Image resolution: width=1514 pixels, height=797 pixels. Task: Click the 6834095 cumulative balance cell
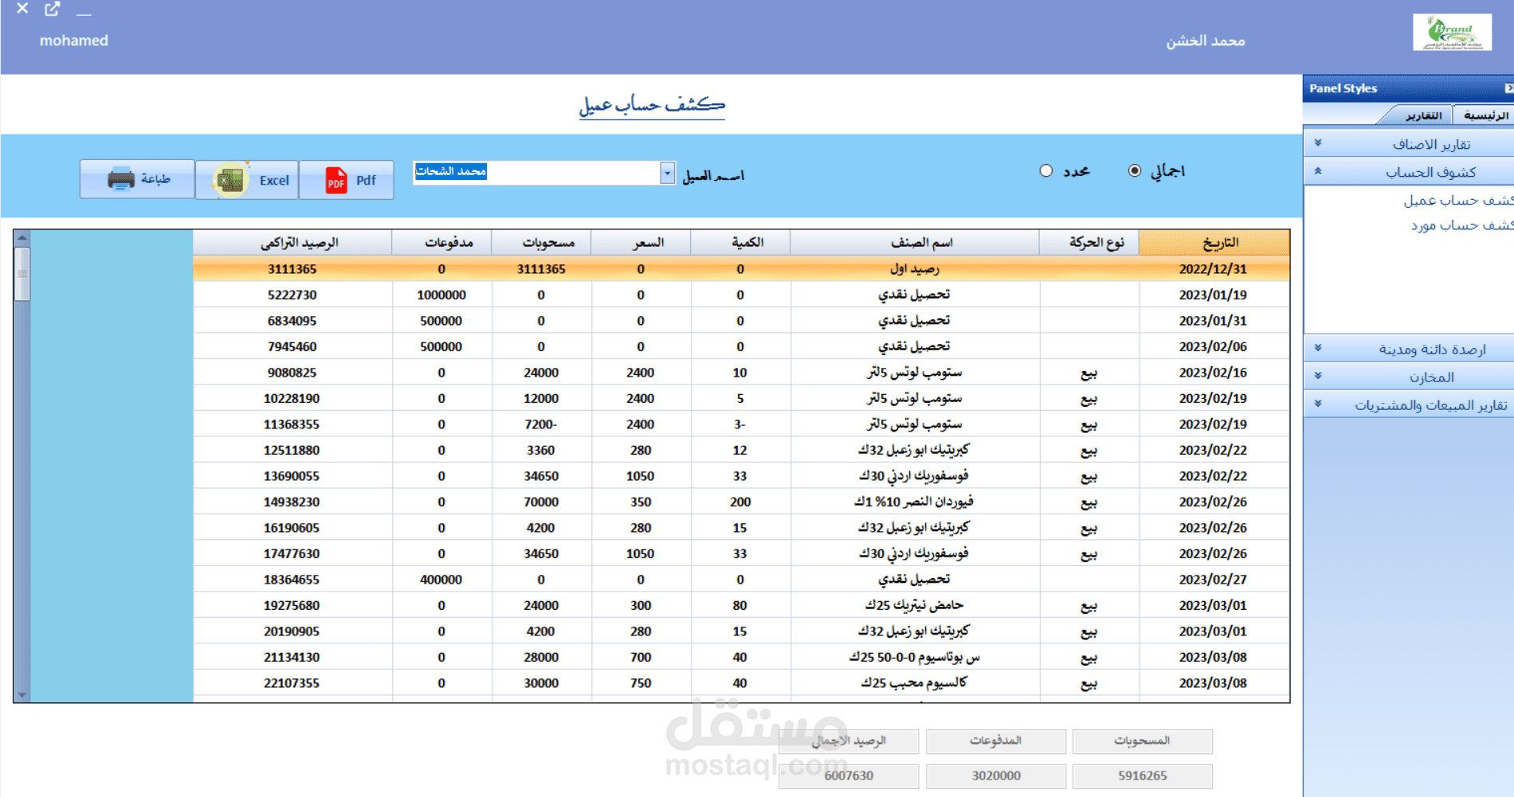(292, 321)
